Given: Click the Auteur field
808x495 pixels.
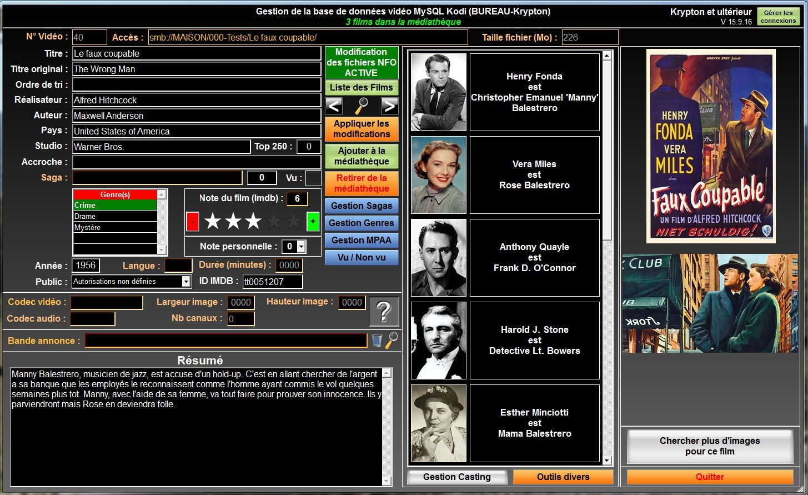Looking at the screenshot, I should tap(197, 116).
